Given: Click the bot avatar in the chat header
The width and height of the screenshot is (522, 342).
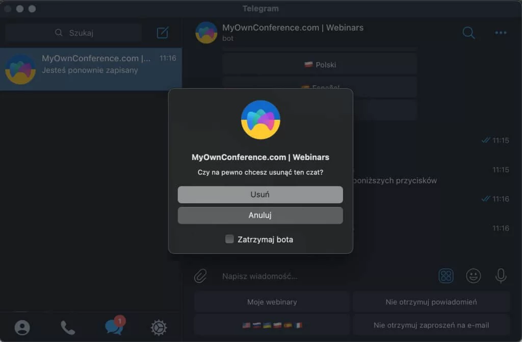Looking at the screenshot, I should pos(206,33).
